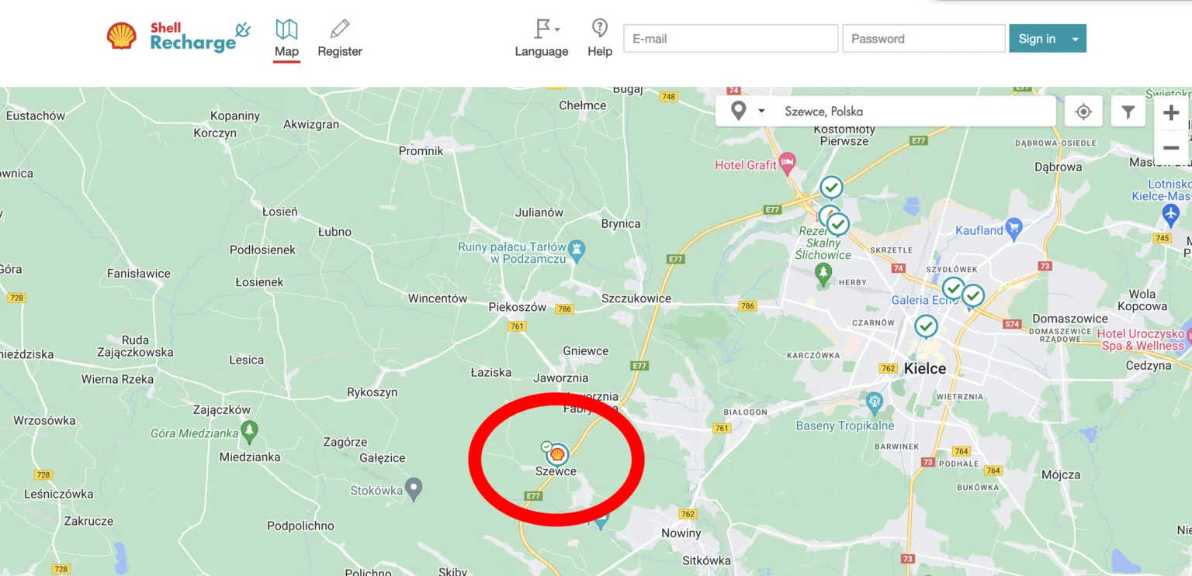Click the Hotel Grafit map pin

[x=788, y=164]
